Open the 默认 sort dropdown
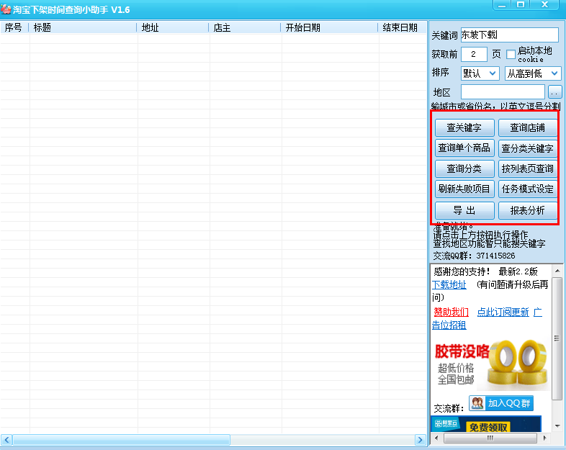566x450 pixels. click(x=480, y=73)
